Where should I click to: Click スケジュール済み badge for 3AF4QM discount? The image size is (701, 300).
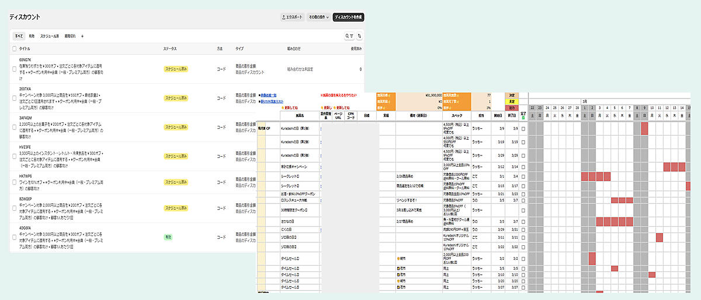[x=175, y=127]
